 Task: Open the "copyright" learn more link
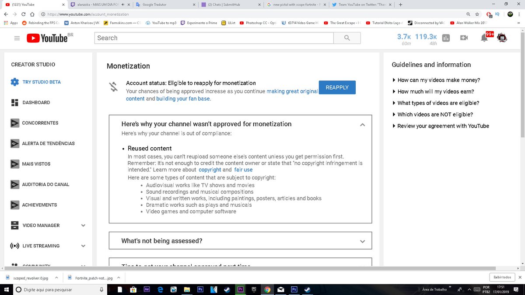click(210, 170)
